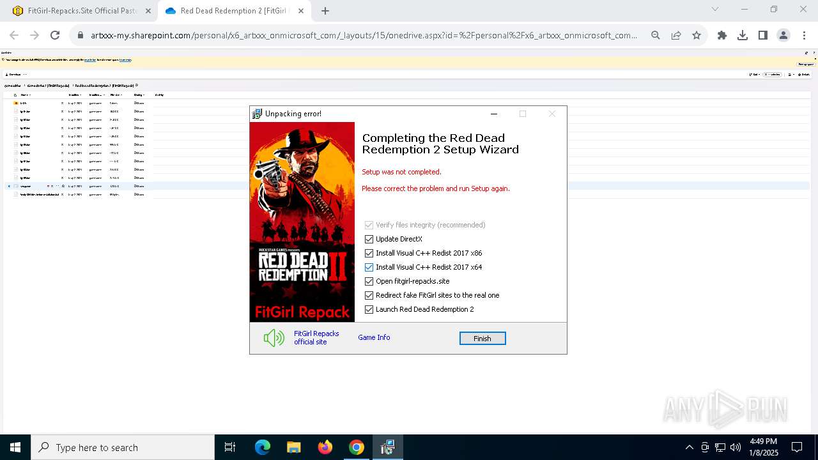
Task: Open File Explorer from taskbar
Action: click(293, 447)
